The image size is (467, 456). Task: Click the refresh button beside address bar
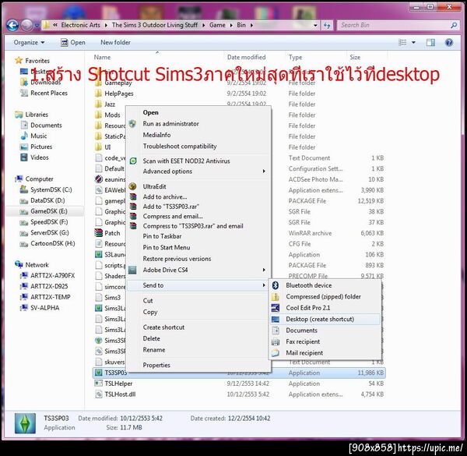[x=327, y=26]
